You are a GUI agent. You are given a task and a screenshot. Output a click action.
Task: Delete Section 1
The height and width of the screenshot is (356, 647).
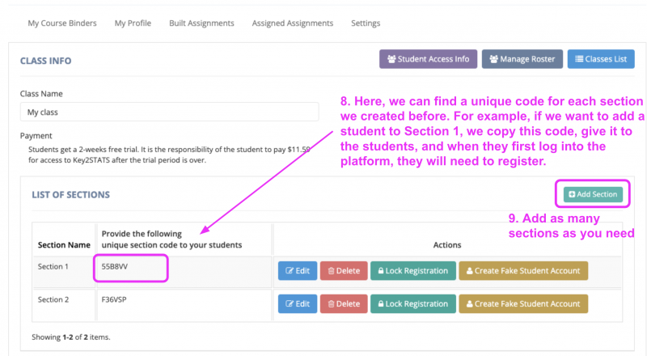[x=342, y=270]
